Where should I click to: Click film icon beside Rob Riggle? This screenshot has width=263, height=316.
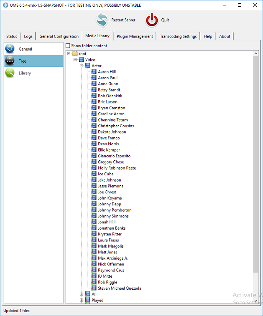tap(94, 282)
